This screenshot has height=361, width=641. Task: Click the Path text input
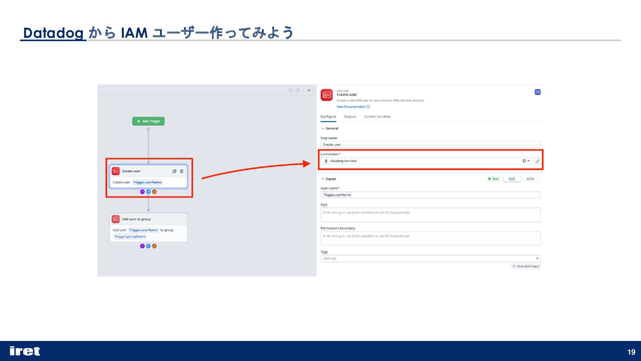[x=430, y=215]
